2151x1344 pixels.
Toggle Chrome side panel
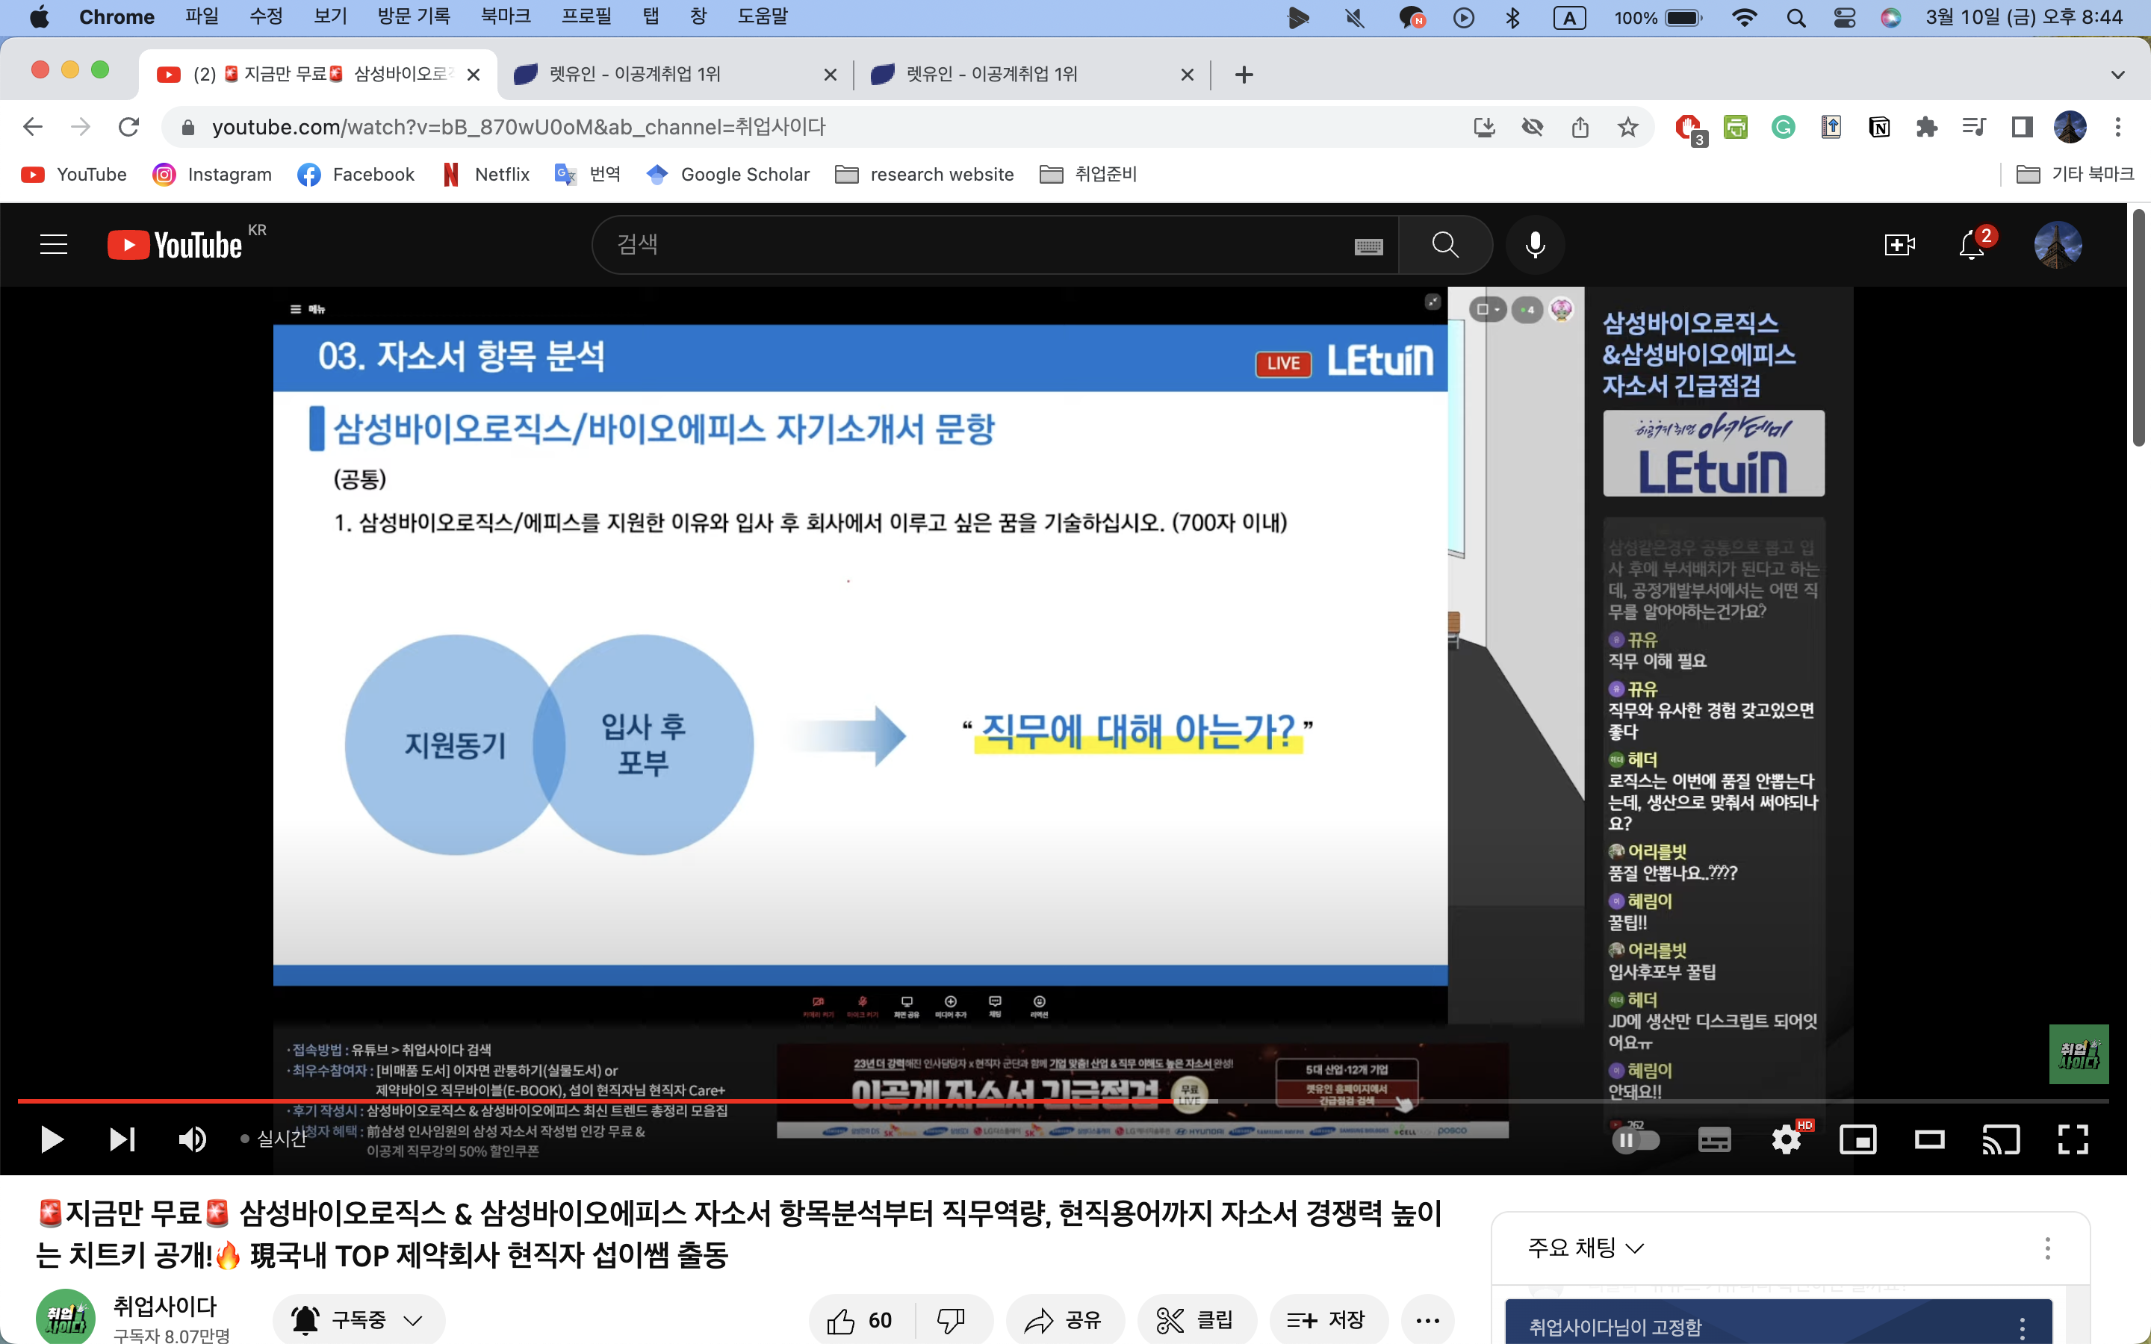click(x=2022, y=127)
